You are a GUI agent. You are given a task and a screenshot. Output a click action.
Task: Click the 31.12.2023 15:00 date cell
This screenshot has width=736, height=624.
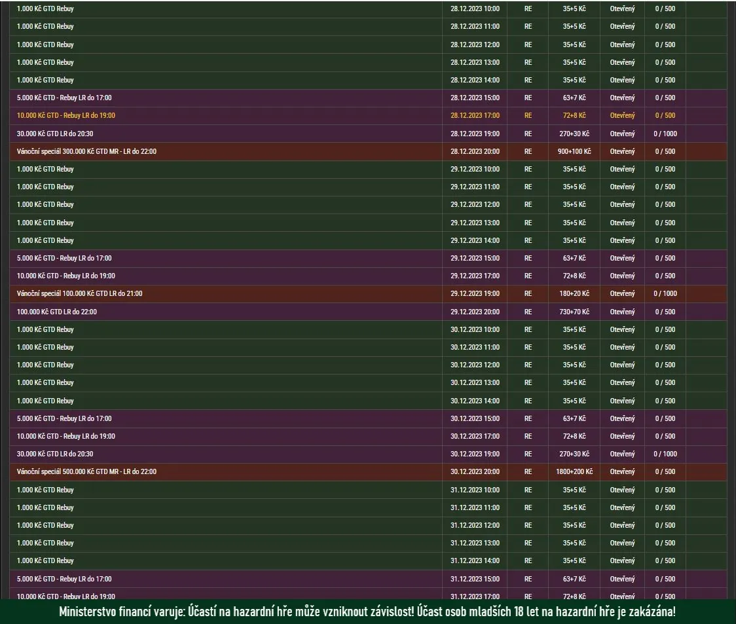click(x=475, y=579)
